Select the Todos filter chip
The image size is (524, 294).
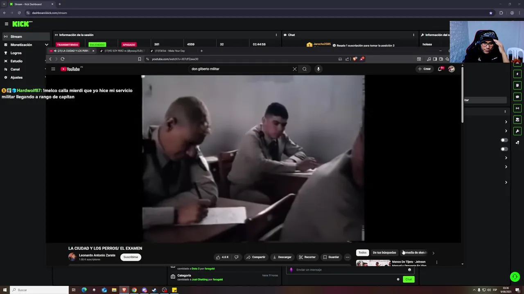(363, 253)
